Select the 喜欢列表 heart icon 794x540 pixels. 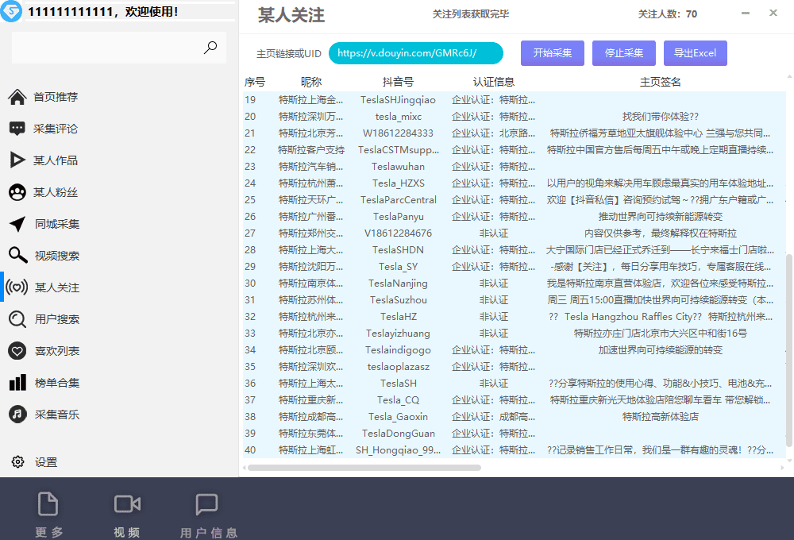pyautogui.click(x=17, y=350)
